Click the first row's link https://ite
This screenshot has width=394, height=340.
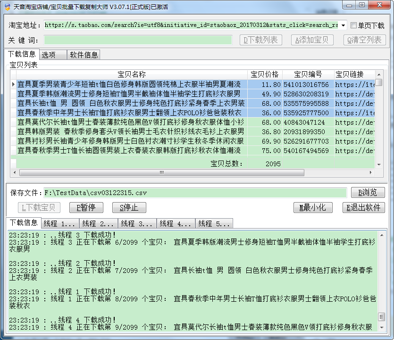point(354,85)
